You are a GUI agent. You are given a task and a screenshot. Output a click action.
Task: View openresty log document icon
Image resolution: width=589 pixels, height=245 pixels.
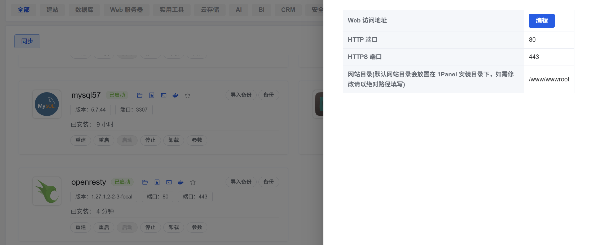(157, 182)
